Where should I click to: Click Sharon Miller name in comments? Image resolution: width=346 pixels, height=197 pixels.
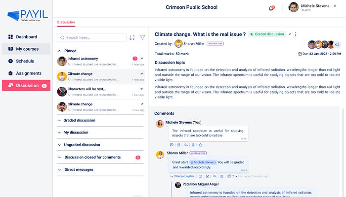point(177,153)
